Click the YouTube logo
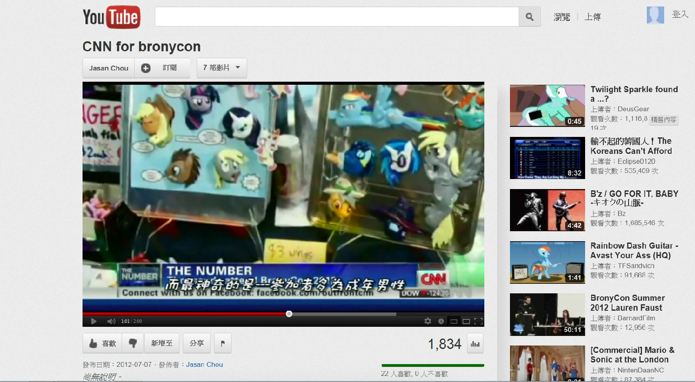 coord(112,17)
